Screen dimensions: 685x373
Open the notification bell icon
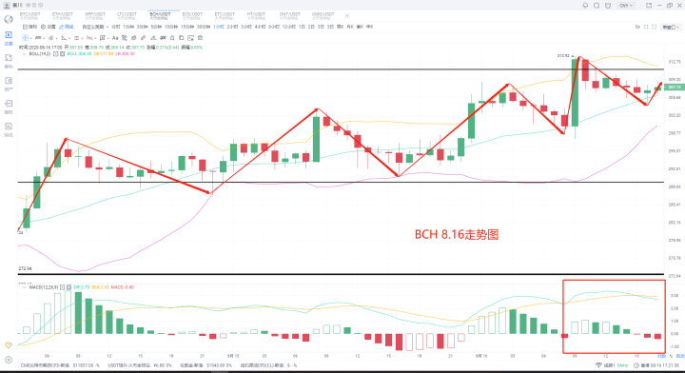tap(585, 6)
